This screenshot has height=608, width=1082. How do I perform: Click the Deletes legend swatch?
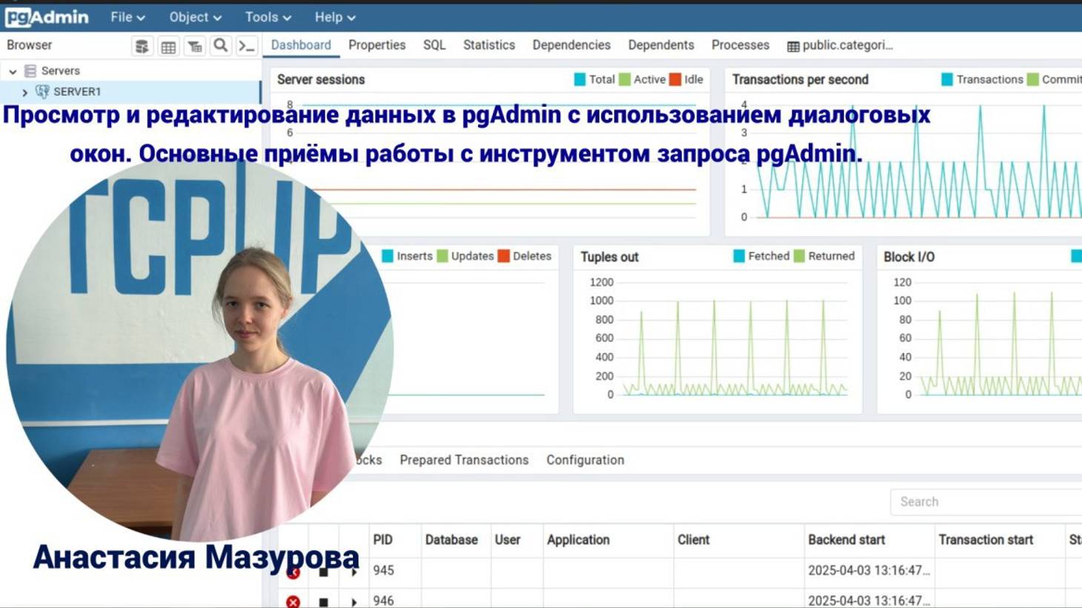click(504, 256)
